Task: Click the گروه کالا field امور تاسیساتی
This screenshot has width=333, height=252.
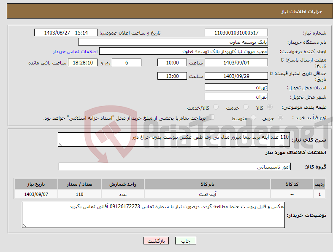Action: pyautogui.click(x=175, y=166)
